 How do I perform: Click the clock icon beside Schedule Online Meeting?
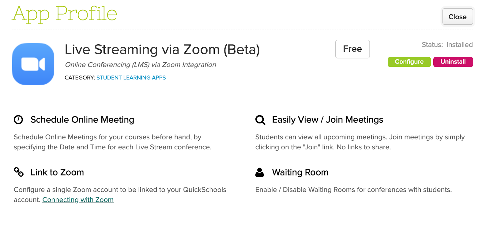[x=18, y=120]
